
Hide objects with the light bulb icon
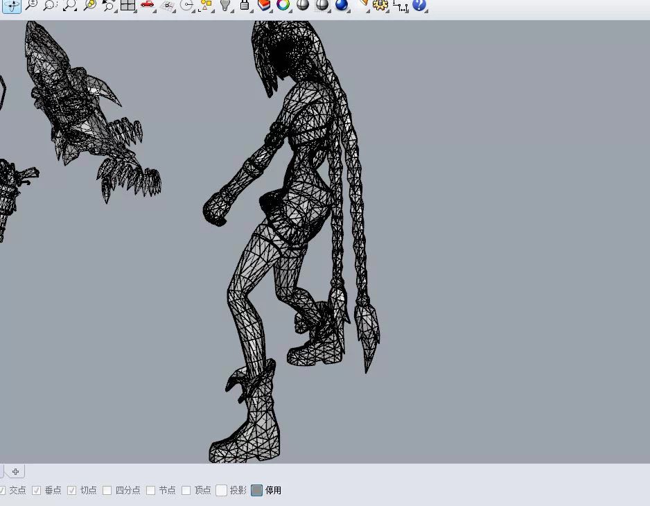(225, 5)
